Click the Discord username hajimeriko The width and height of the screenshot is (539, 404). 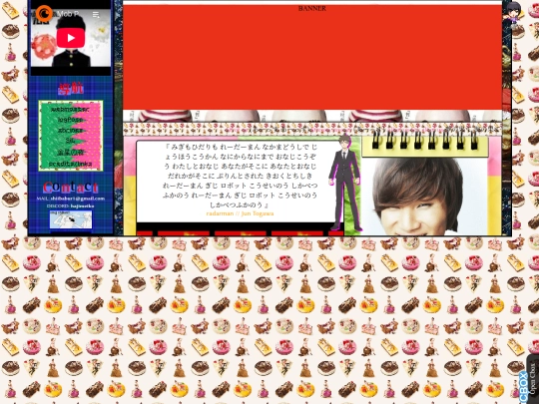tap(82, 206)
